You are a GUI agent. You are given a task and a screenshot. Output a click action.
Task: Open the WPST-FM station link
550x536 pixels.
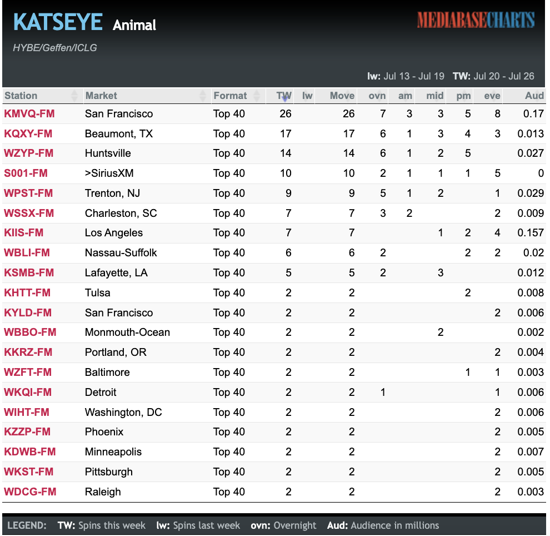pyautogui.click(x=28, y=193)
